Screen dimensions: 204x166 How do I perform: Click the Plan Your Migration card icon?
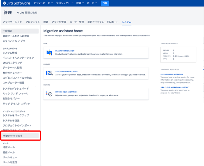[49, 53]
